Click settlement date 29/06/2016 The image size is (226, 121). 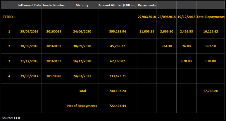(29, 31)
